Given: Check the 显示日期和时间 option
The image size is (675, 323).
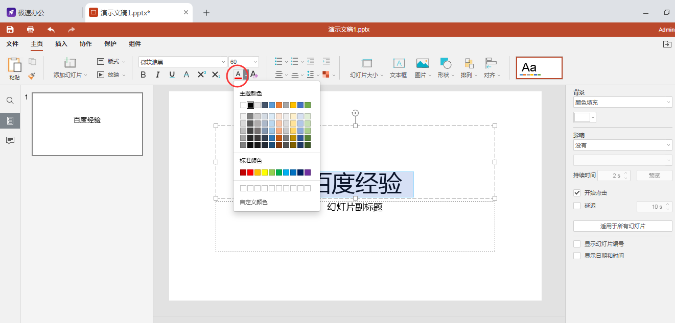Looking at the screenshot, I should [577, 256].
